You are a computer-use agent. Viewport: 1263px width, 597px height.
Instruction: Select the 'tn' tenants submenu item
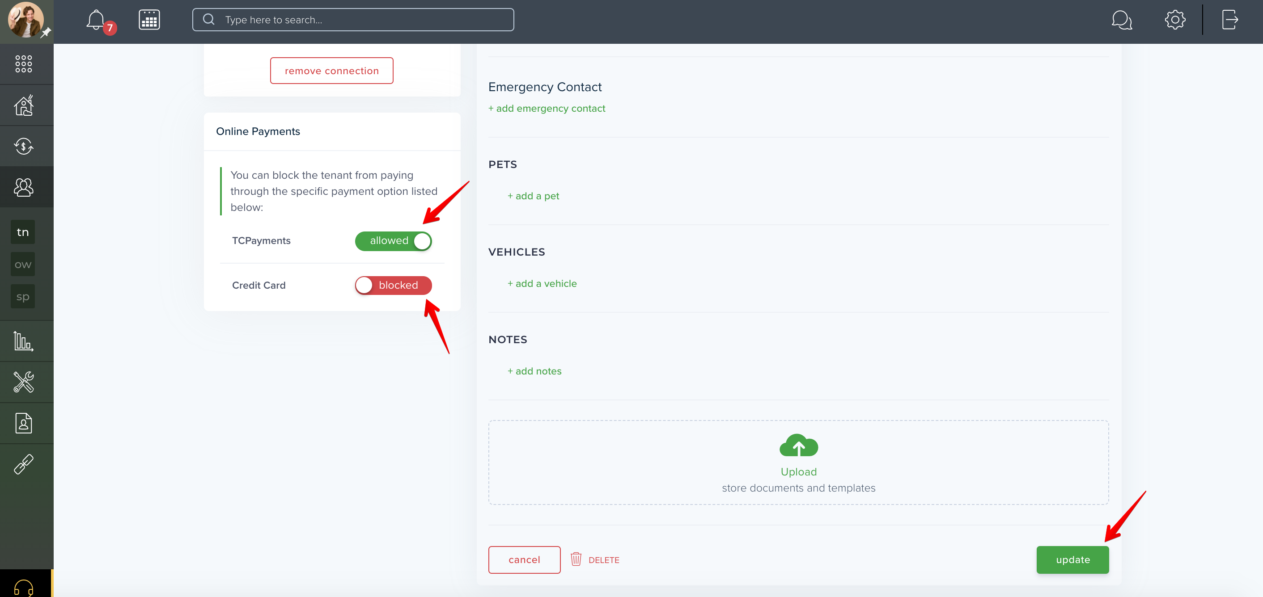[22, 232]
